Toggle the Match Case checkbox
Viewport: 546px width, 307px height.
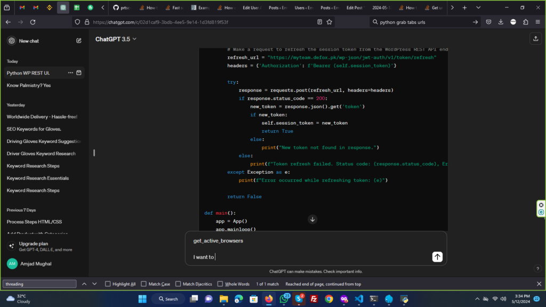click(x=144, y=284)
